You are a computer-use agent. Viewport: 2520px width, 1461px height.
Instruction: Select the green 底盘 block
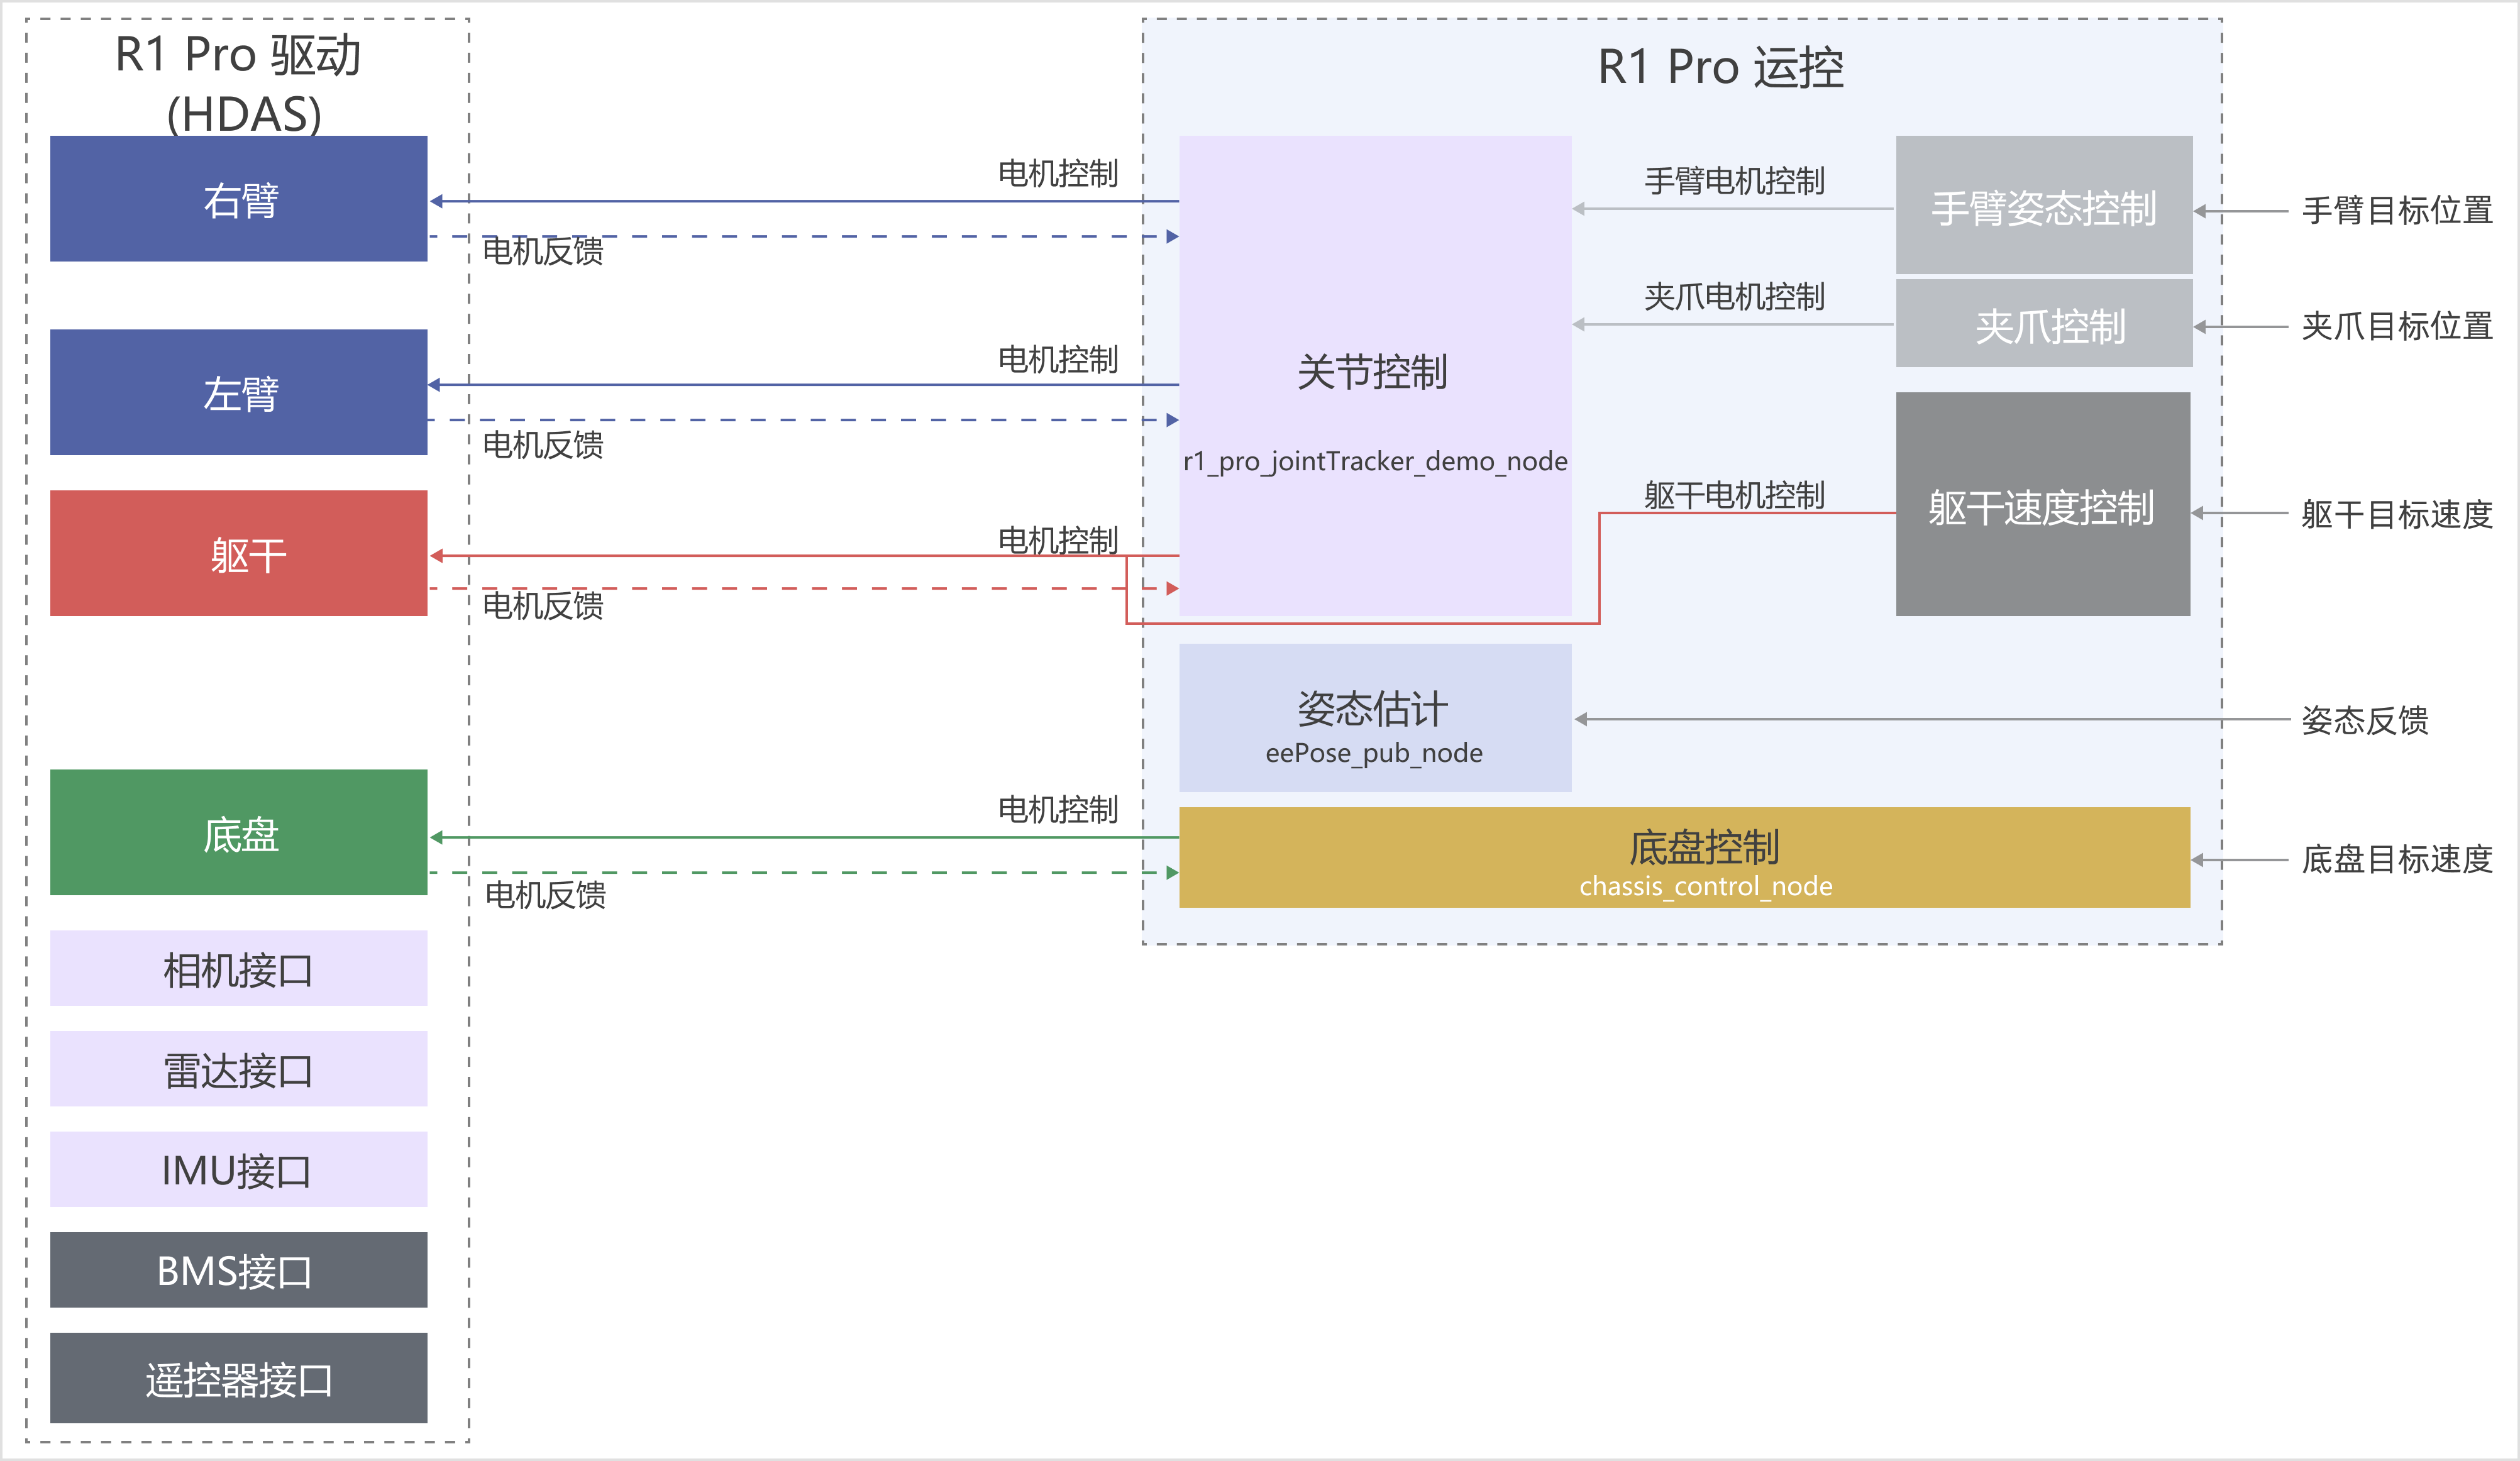pos(238,832)
